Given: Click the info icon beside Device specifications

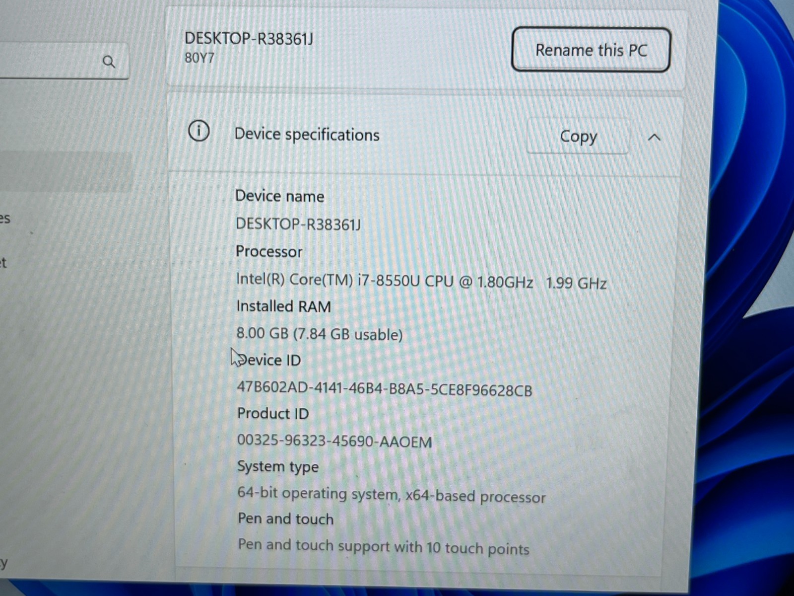Looking at the screenshot, I should 198,132.
